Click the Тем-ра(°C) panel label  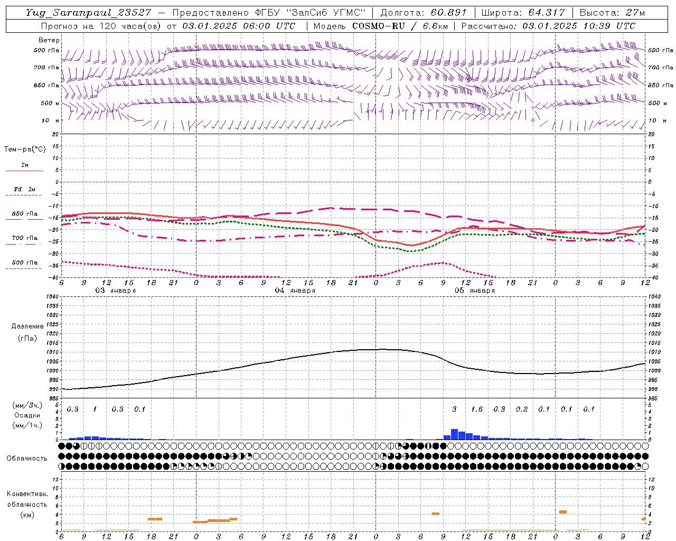(25, 150)
